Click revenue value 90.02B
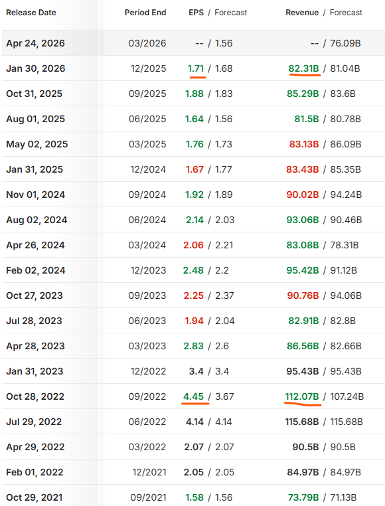The width and height of the screenshot is (385, 506). click(303, 195)
